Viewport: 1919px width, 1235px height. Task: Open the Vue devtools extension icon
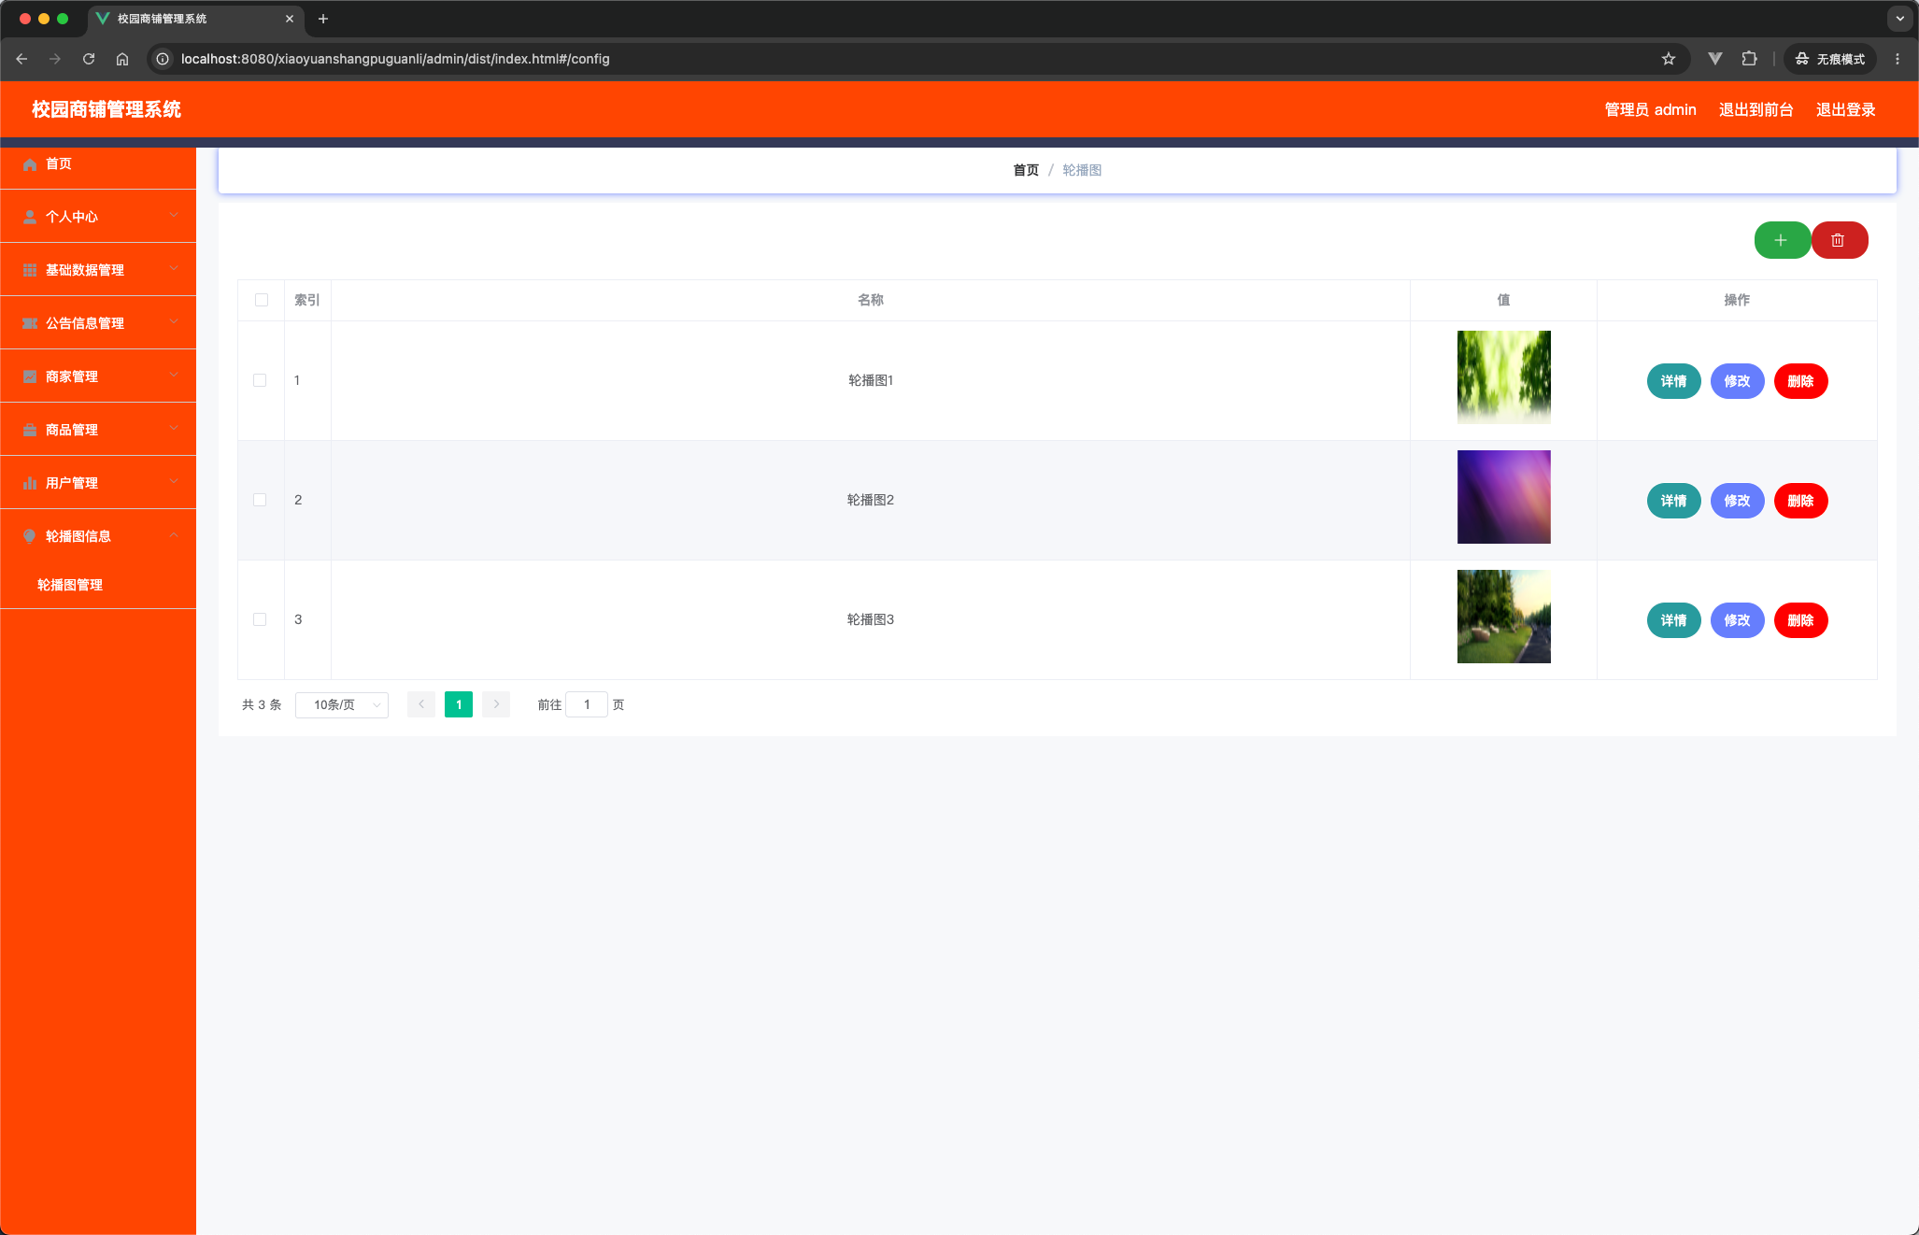tap(1715, 59)
